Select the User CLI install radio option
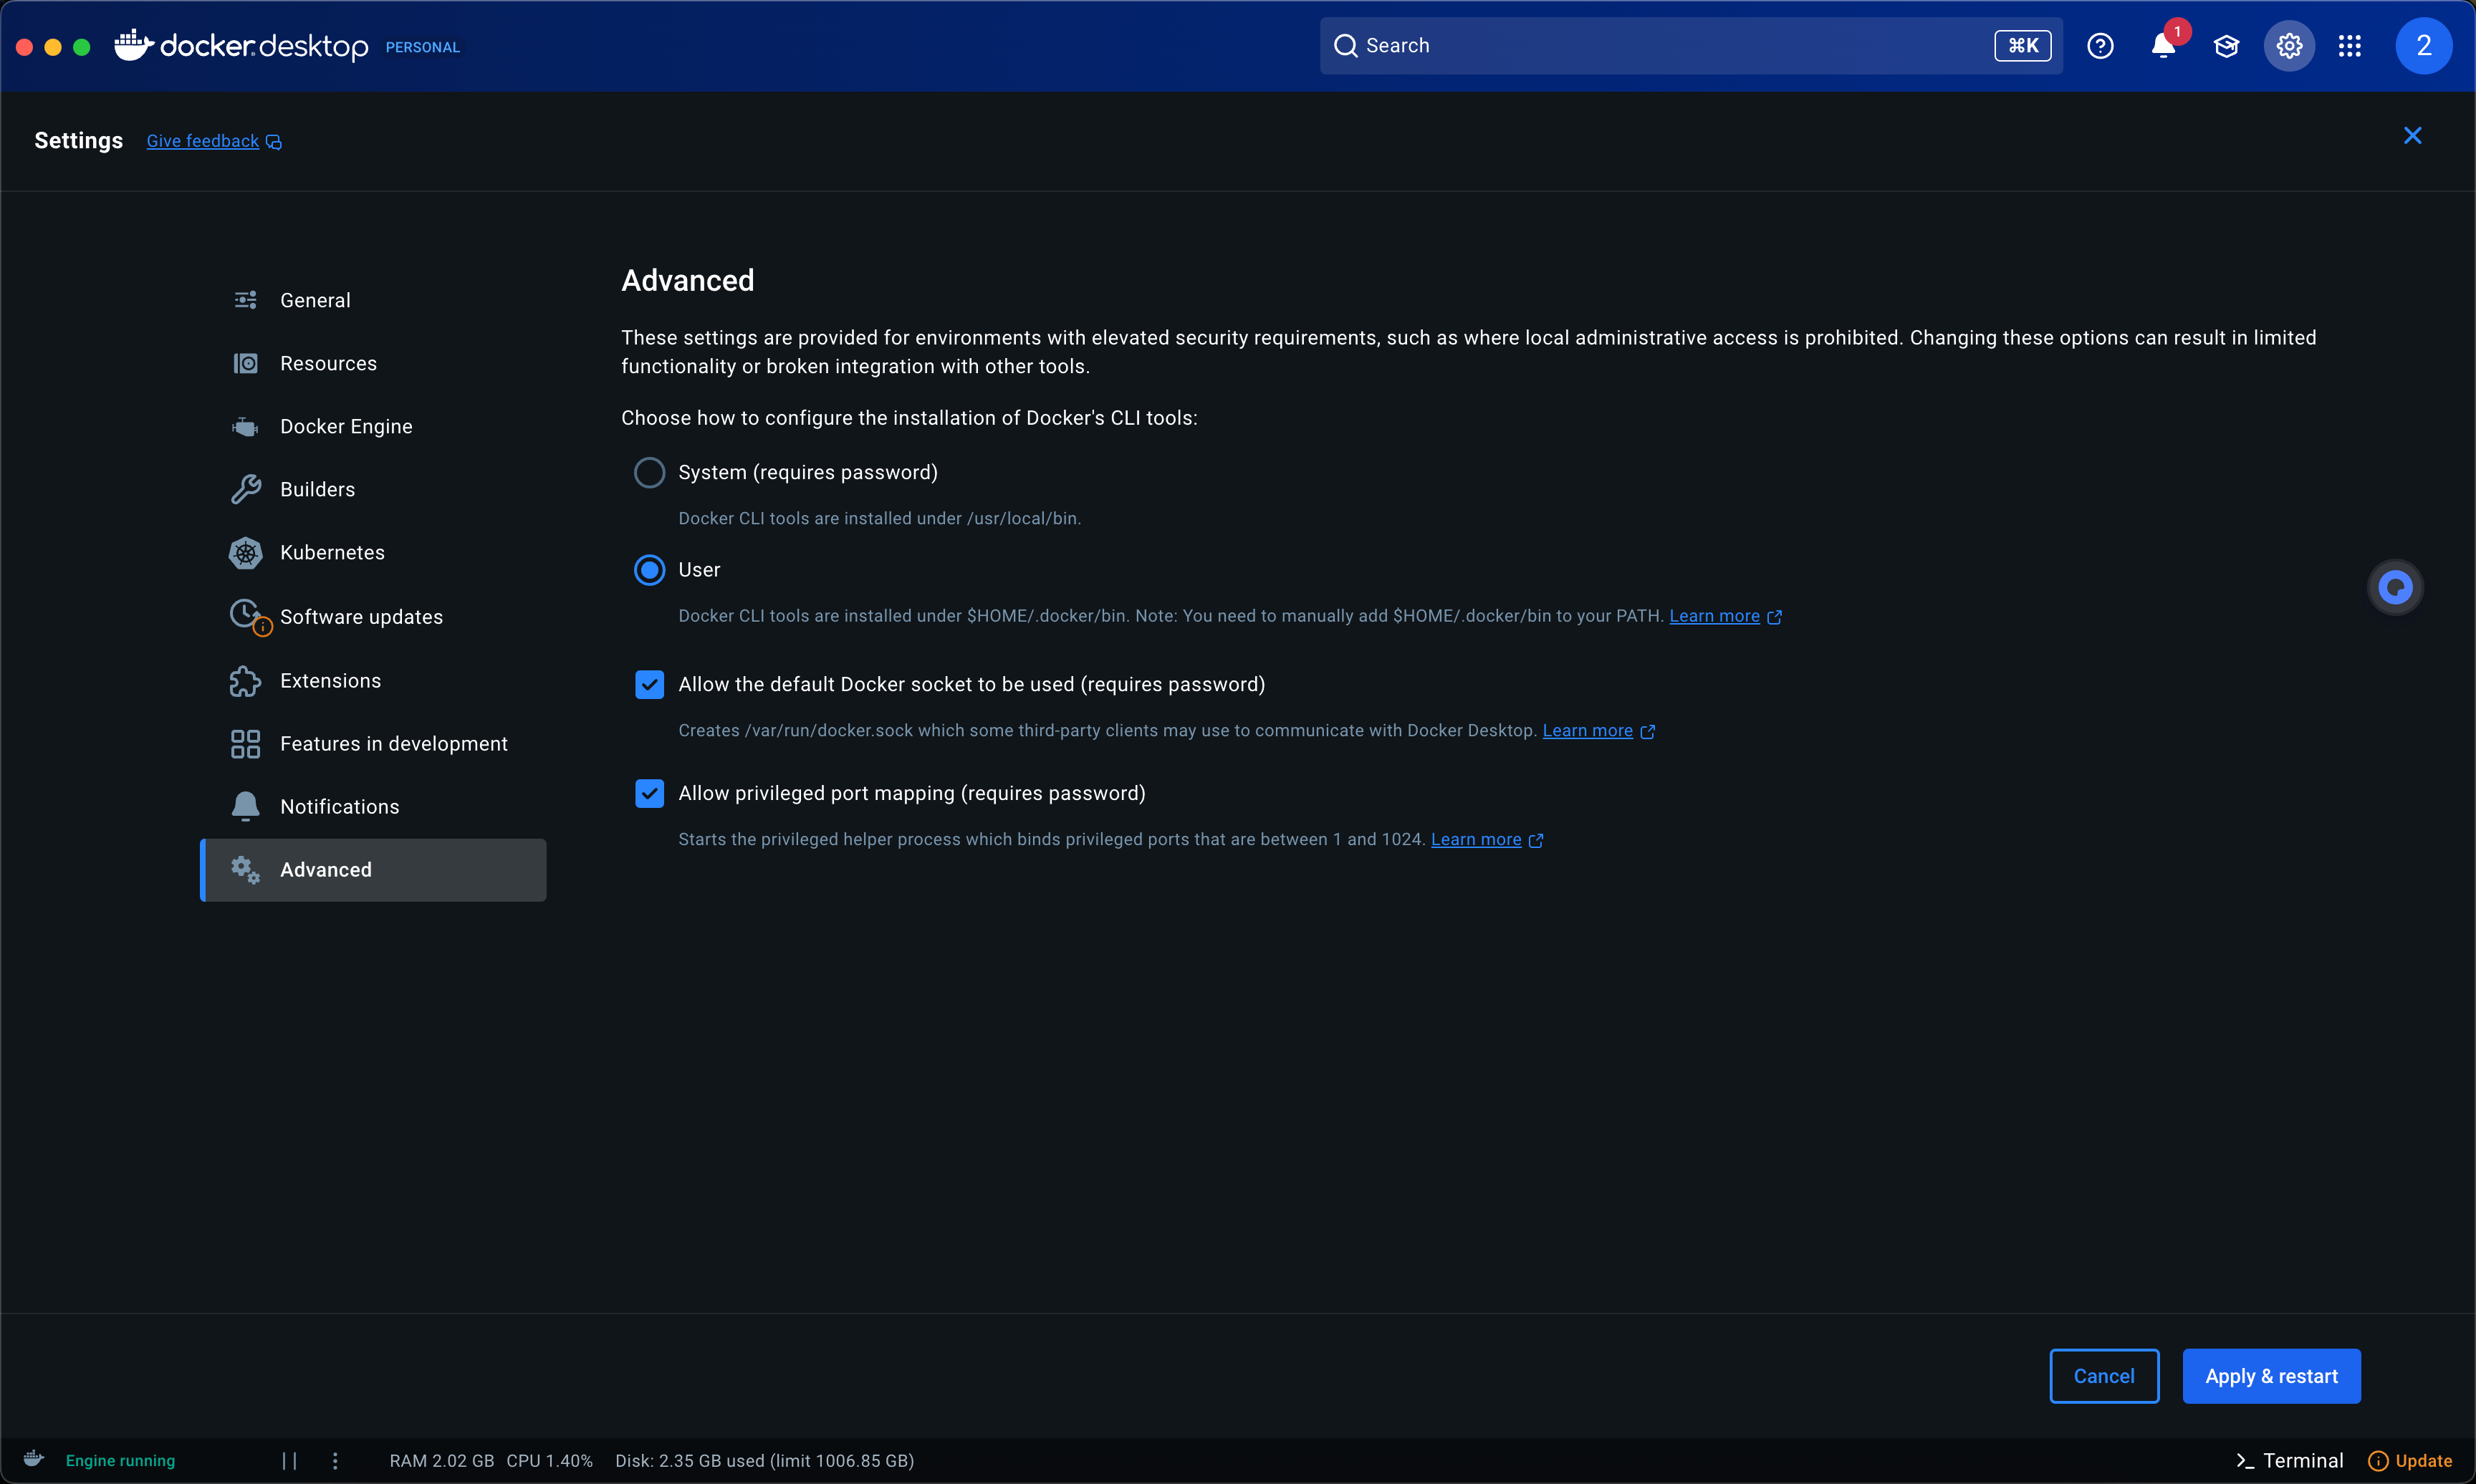Image resolution: width=2476 pixels, height=1484 pixels. click(650, 570)
